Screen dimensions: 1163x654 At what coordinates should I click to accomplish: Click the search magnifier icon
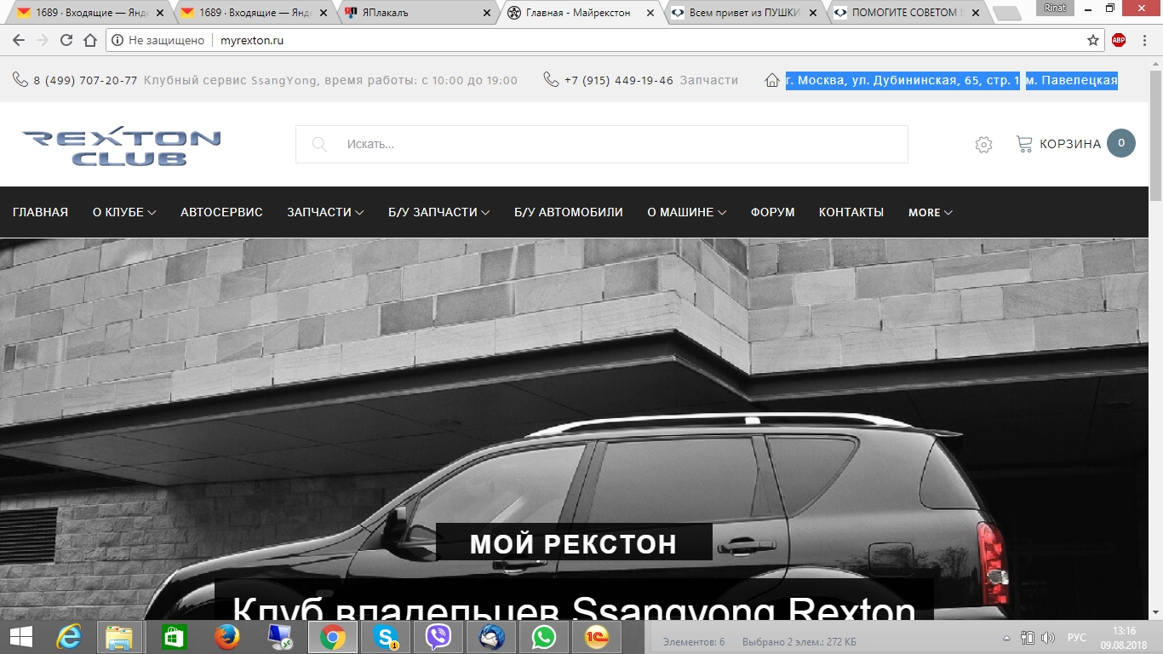(319, 144)
